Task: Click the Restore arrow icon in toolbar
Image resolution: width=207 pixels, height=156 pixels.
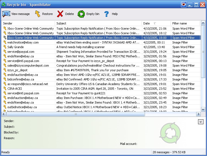Action: point(38,14)
